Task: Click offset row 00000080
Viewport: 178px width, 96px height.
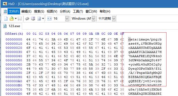Action: tap(14, 73)
